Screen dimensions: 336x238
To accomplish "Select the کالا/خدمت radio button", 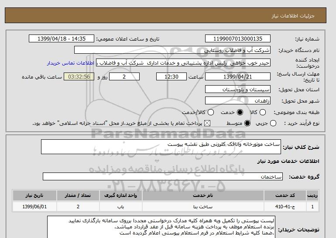I will click(x=211, y=112).
